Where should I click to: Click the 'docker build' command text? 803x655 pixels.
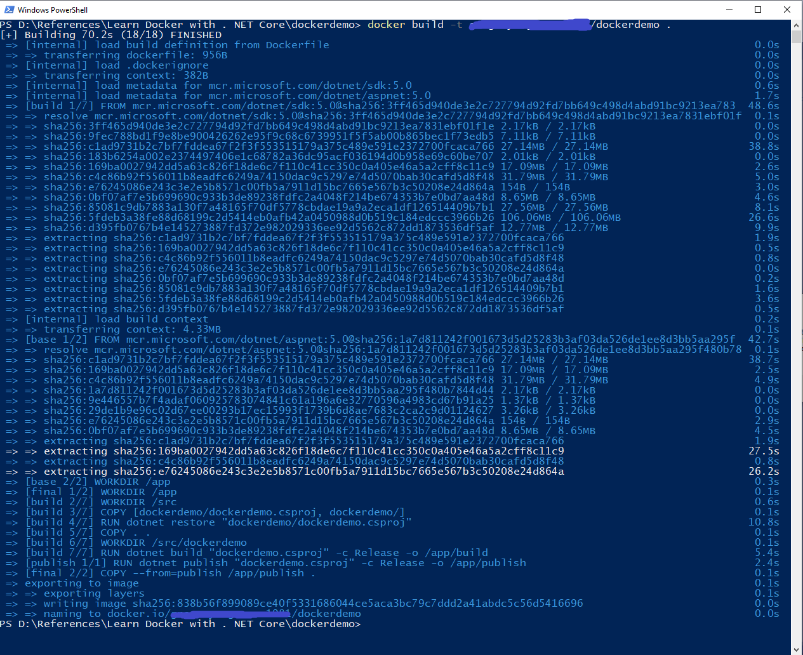pyautogui.click(x=406, y=25)
